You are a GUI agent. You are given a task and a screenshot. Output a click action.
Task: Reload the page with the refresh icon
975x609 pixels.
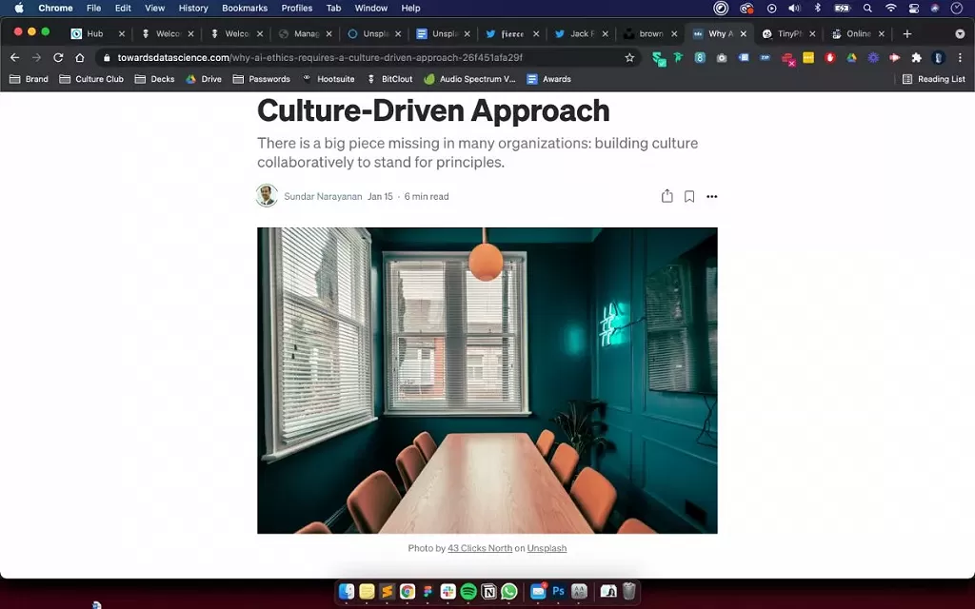(58, 57)
